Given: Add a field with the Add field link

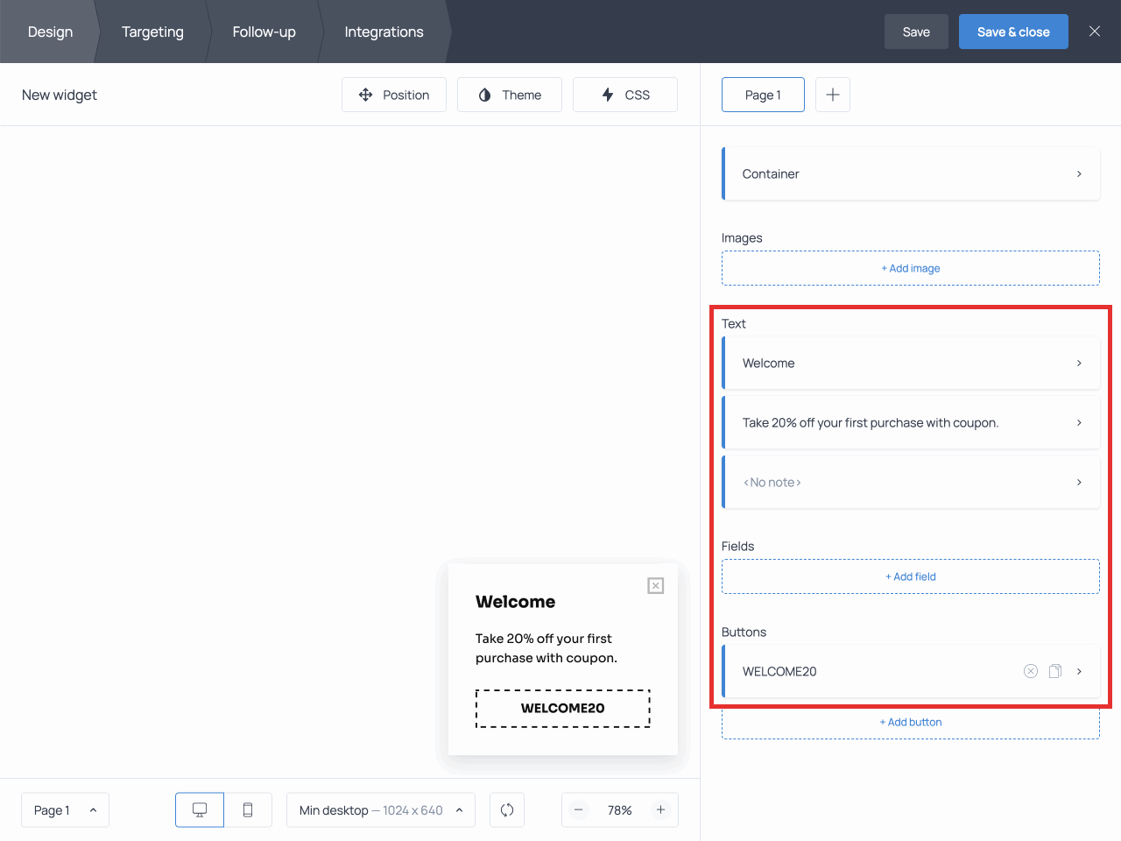Looking at the screenshot, I should click(911, 576).
